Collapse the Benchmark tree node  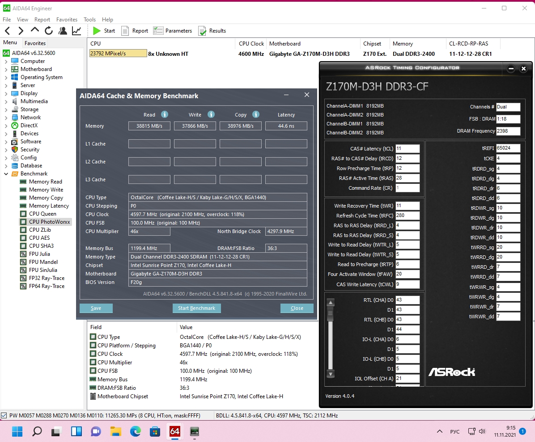click(6, 174)
